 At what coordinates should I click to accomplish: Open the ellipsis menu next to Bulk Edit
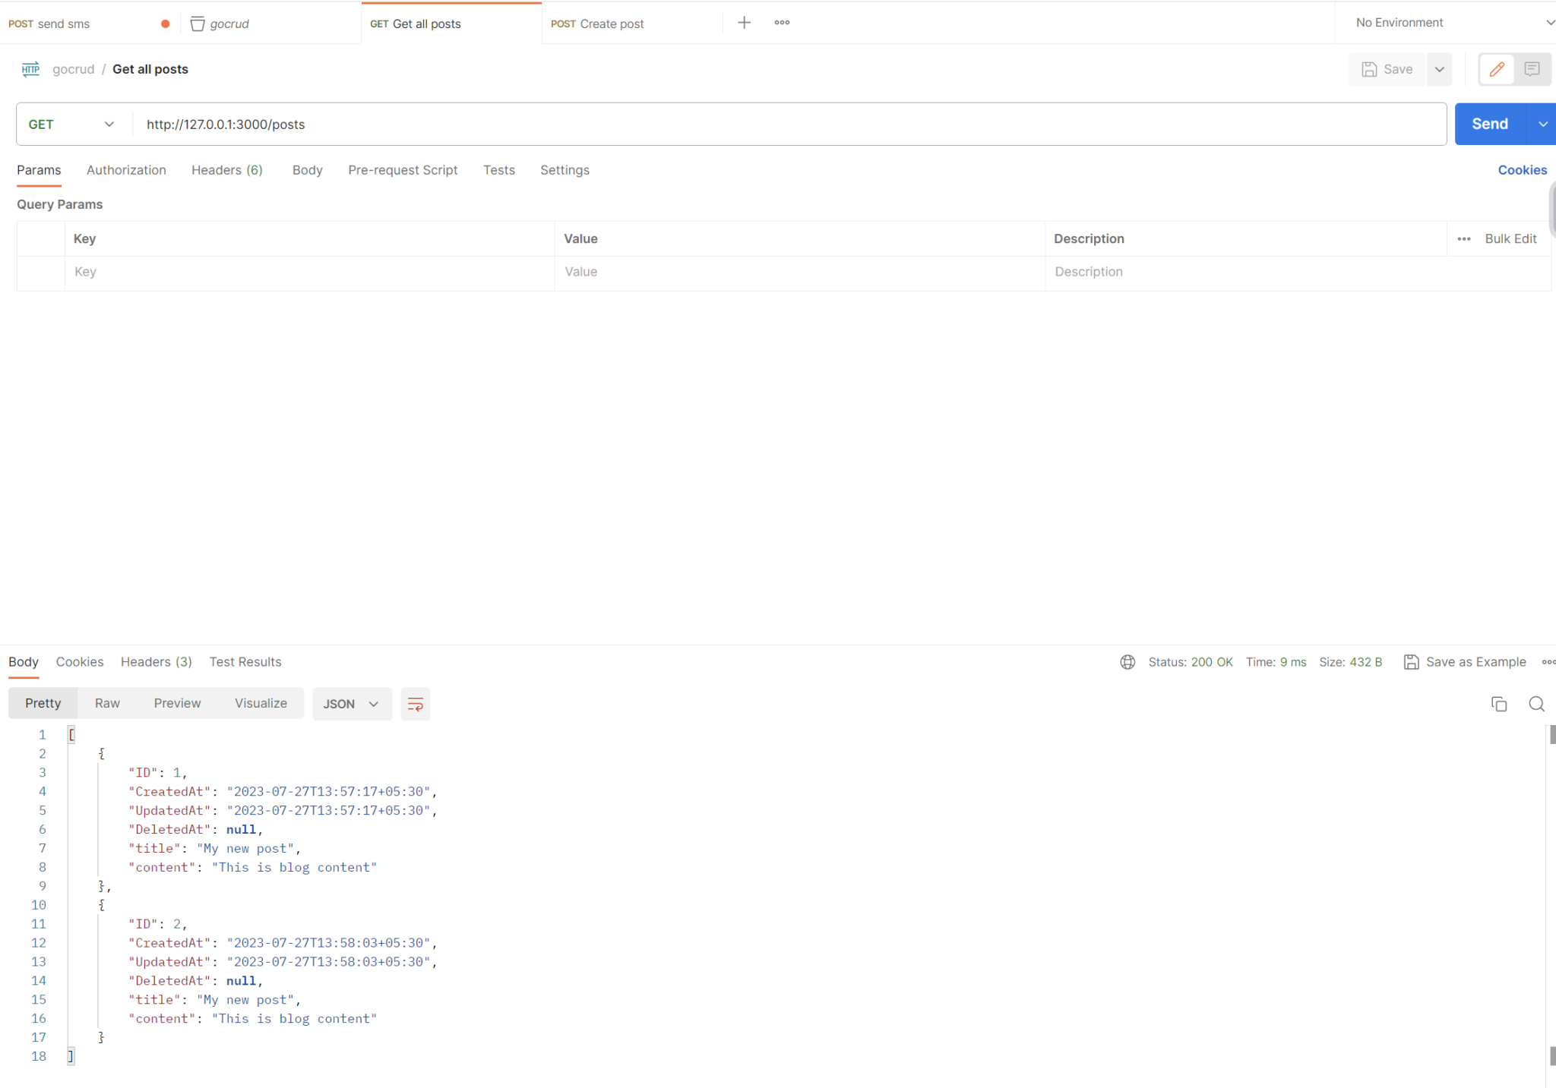point(1465,238)
